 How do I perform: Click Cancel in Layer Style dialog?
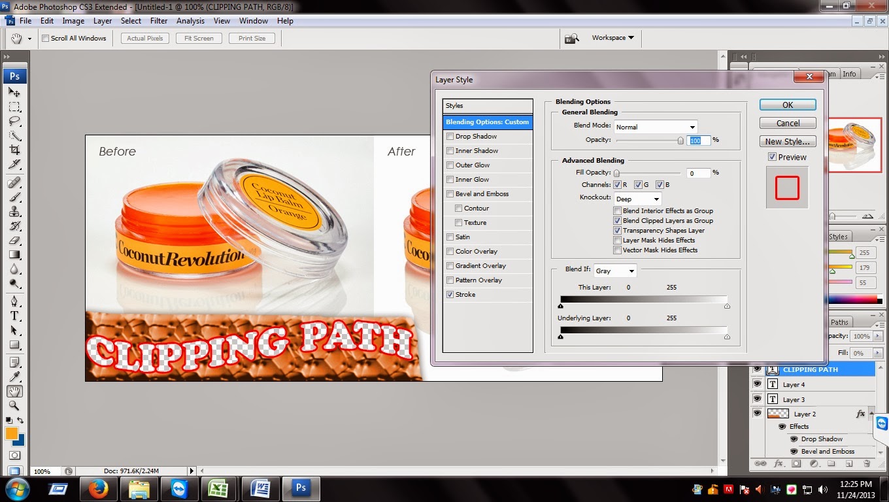pyautogui.click(x=788, y=123)
